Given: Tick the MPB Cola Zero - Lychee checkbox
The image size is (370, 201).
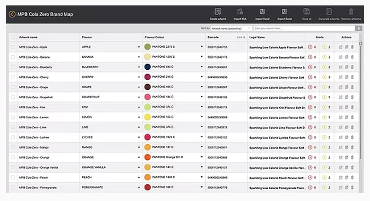Looking at the screenshot, I should tap(13, 137).
